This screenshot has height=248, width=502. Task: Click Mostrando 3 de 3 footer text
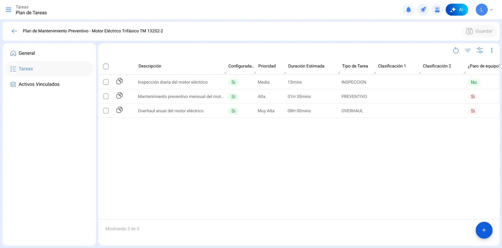tap(122, 229)
